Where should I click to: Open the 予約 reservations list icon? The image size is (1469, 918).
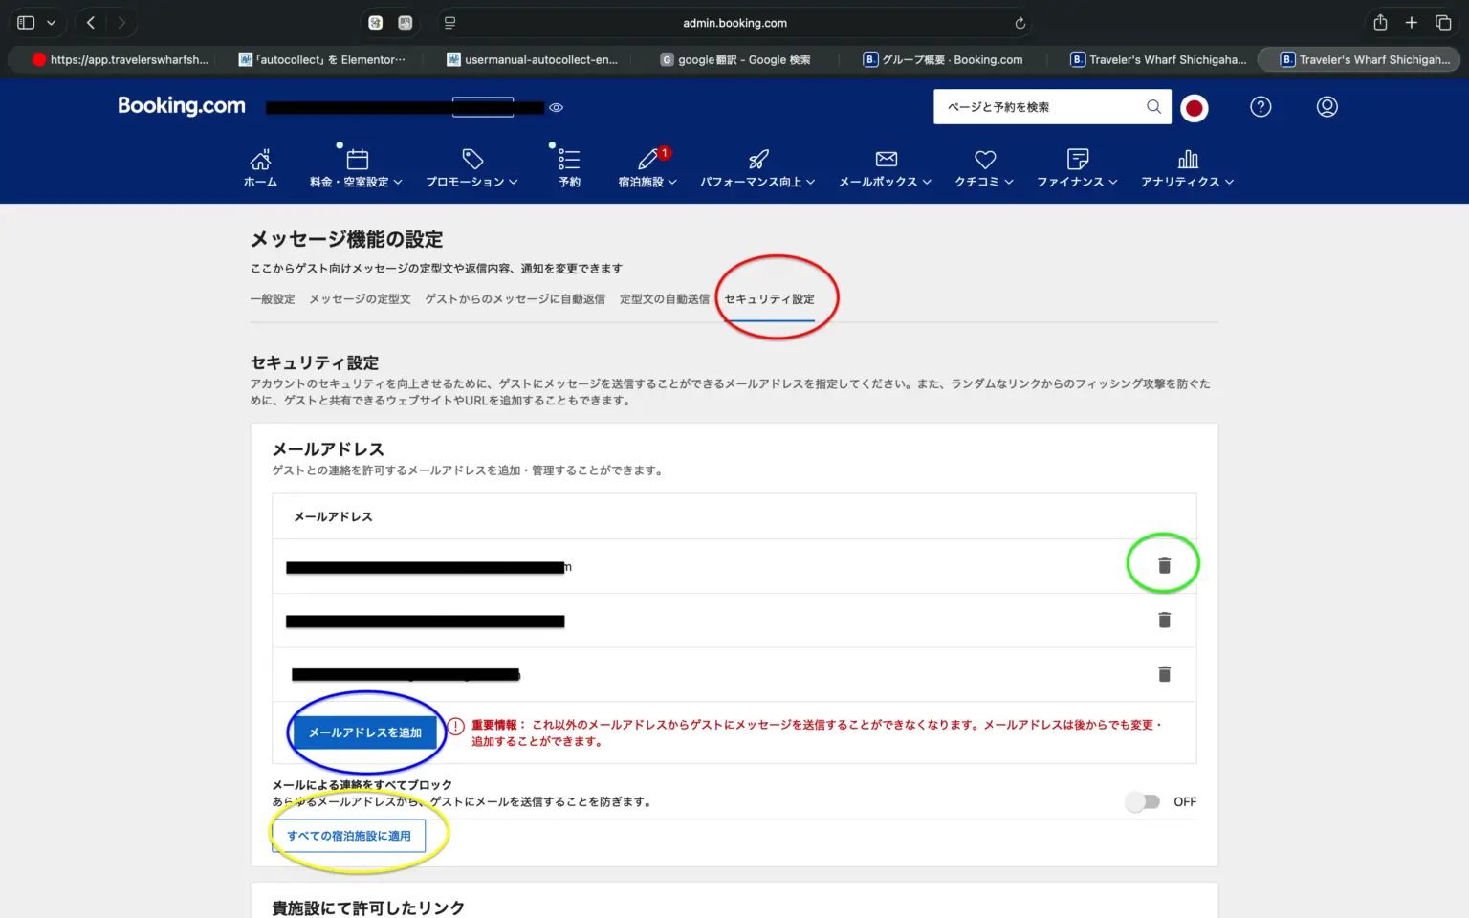[569, 160]
